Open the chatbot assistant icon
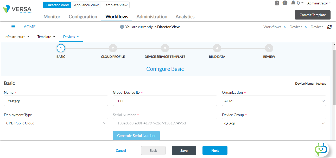Viewport: 336px width, 158px height. [x=321, y=149]
